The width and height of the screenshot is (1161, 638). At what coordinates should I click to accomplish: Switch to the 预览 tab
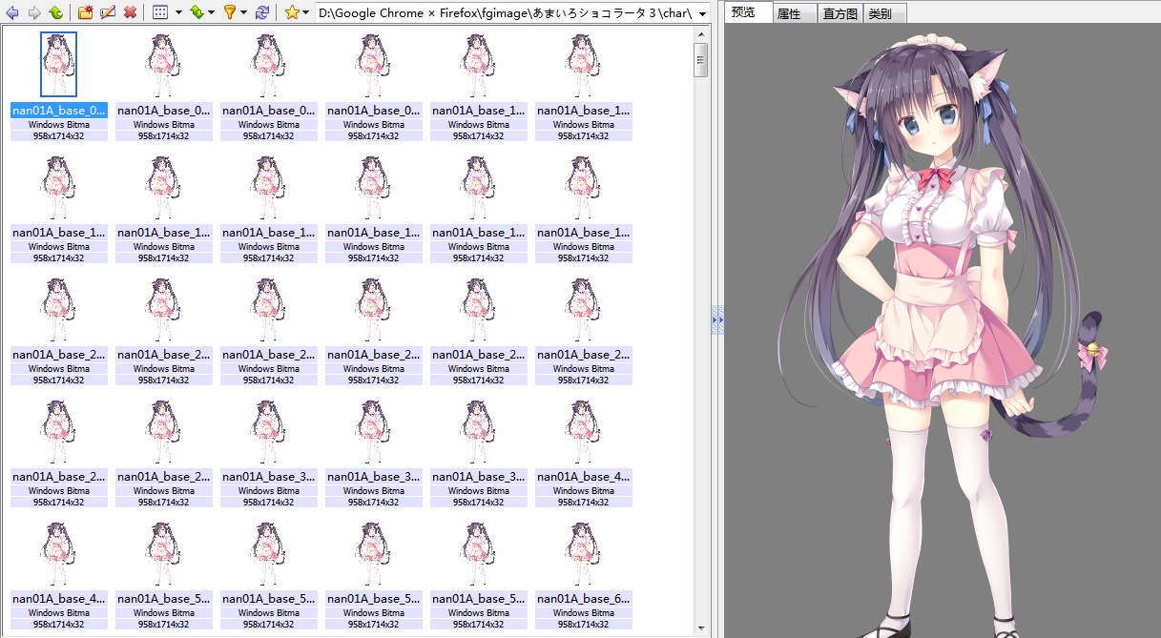(x=749, y=12)
